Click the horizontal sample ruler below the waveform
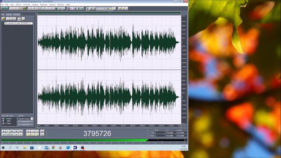Image resolution: width=281 pixels, height=158 pixels. pyautogui.click(x=109, y=126)
